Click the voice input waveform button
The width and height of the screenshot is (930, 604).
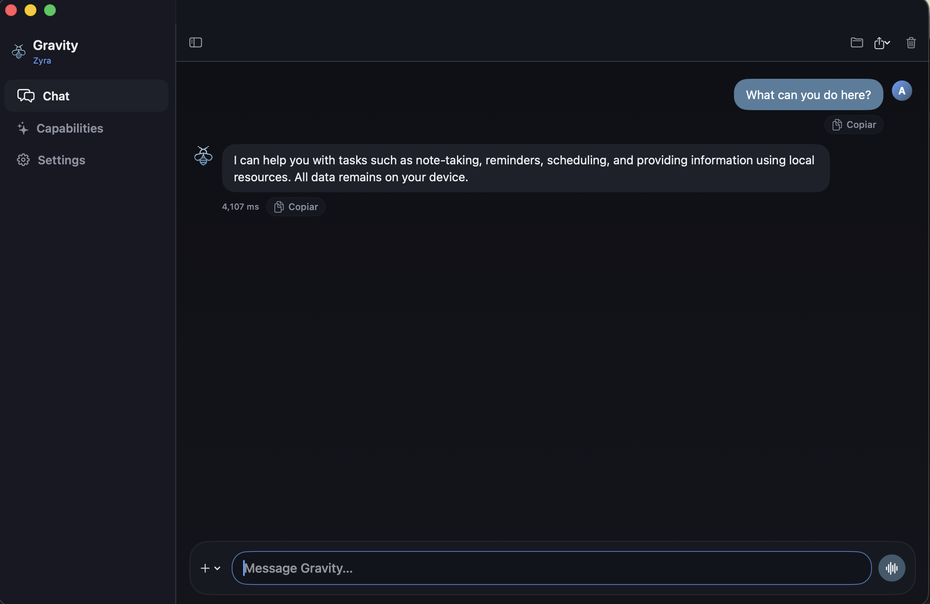click(891, 568)
